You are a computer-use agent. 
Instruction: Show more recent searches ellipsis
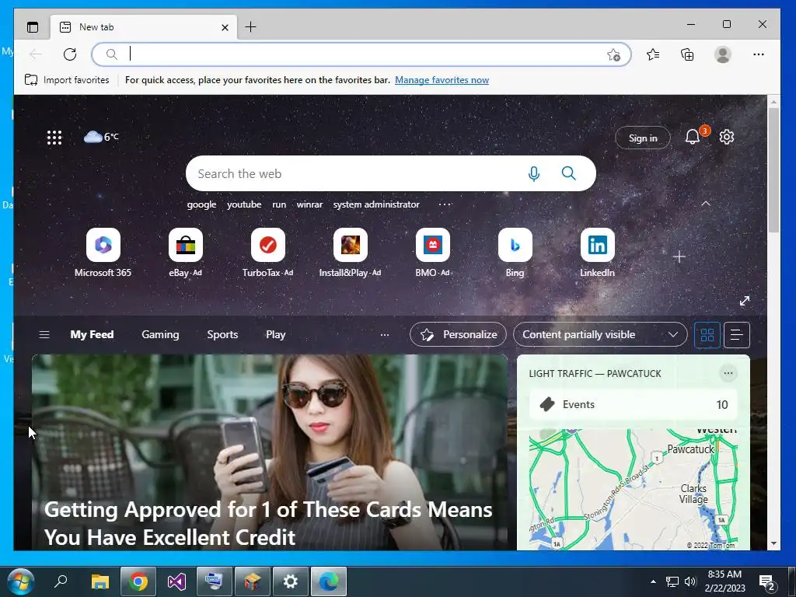pos(445,204)
